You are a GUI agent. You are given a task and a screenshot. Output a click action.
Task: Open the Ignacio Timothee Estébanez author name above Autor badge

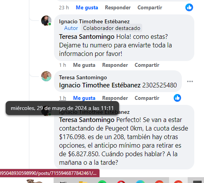coord(94,21)
